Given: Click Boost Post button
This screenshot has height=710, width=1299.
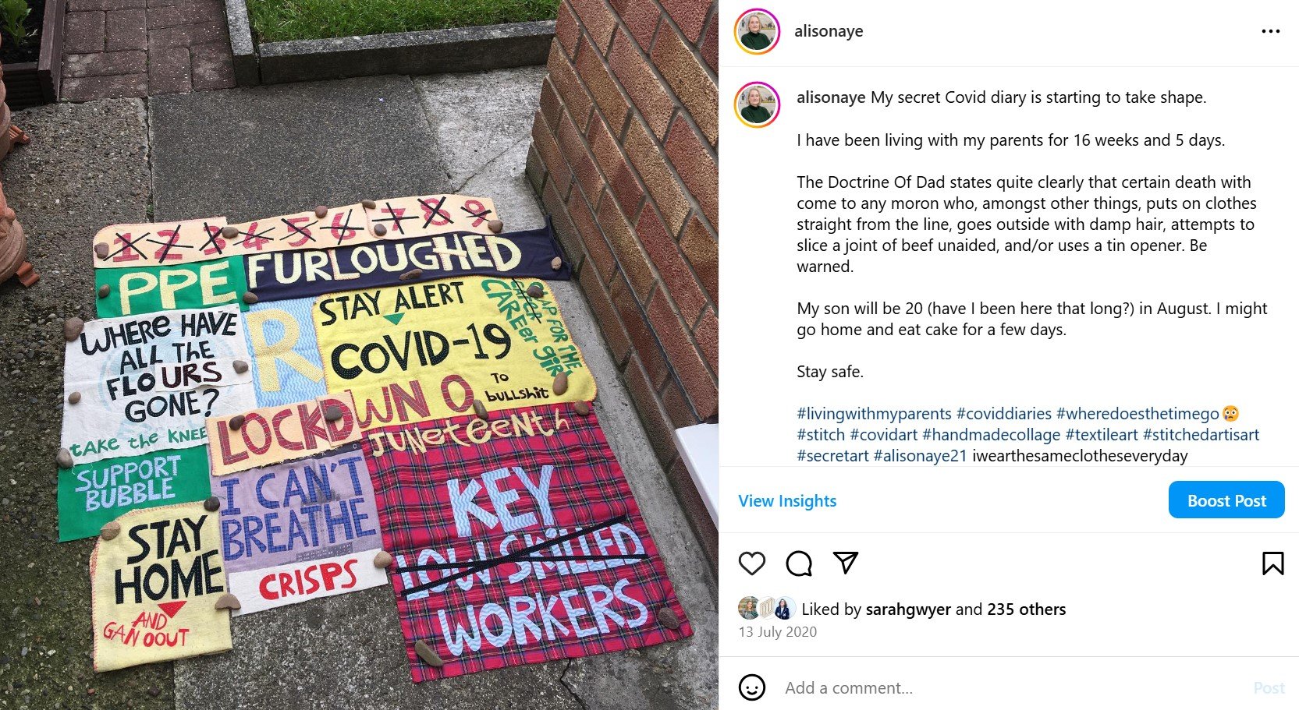Looking at the screenshot, I should [x=1226, y=500].
